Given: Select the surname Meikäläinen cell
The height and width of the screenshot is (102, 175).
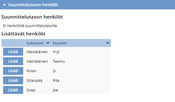Looking at the screenshot, I should point(37,52).
